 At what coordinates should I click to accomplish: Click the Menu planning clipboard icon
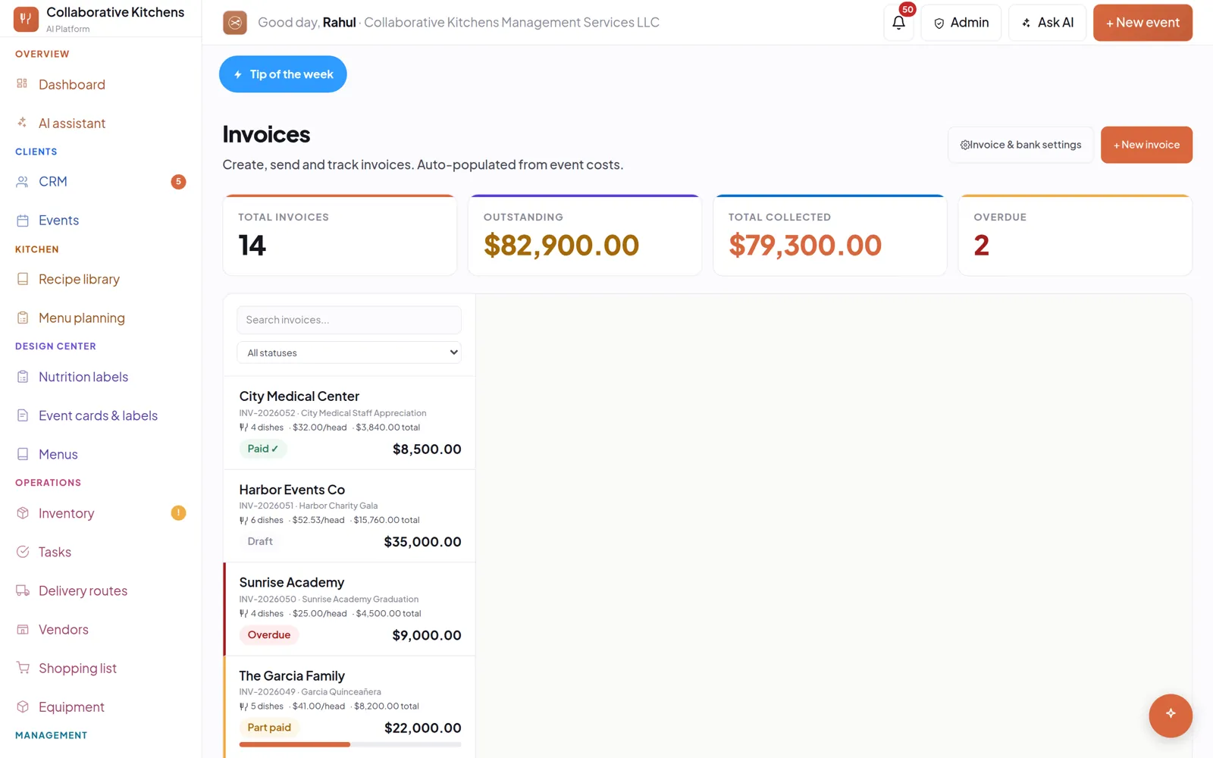click(22, 318)
